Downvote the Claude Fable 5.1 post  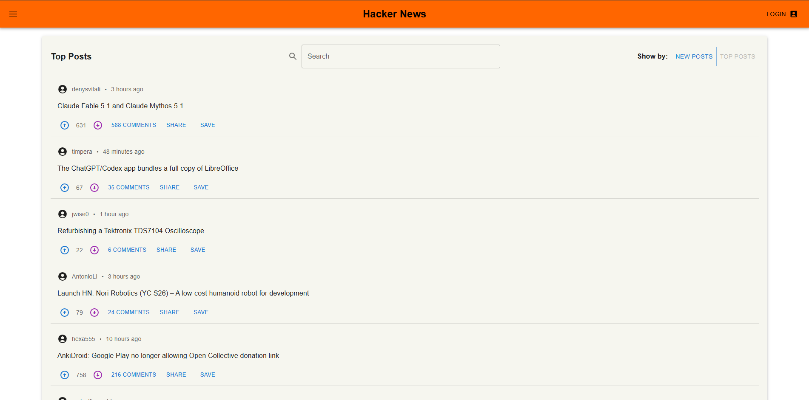[x=98, y=125]
